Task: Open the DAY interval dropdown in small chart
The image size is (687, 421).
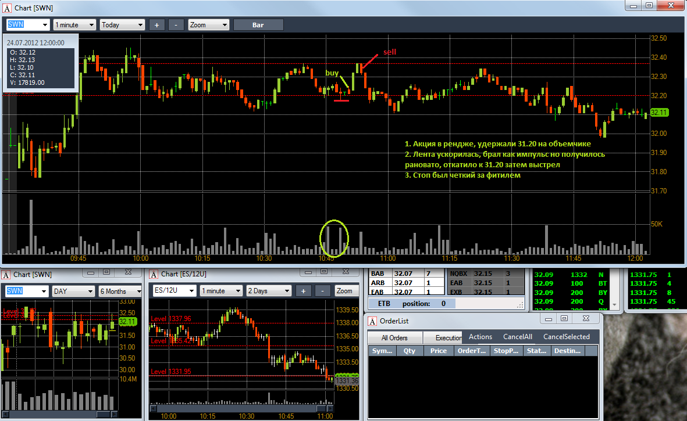Action: [73, 291]
